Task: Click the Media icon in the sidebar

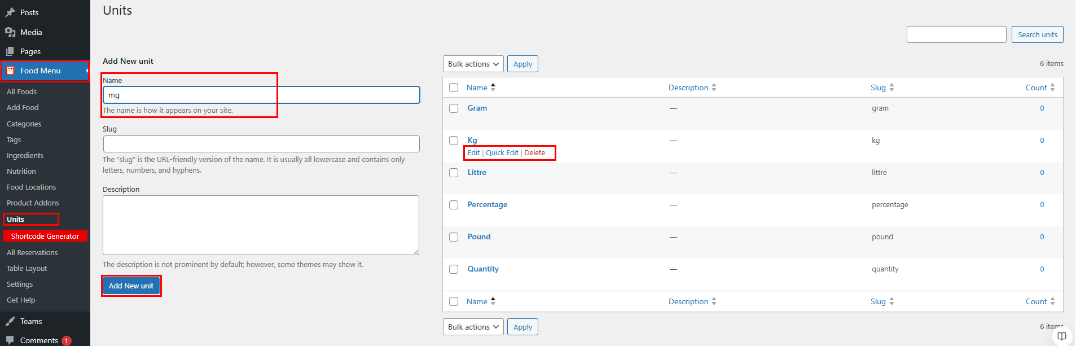Action: 10,32
